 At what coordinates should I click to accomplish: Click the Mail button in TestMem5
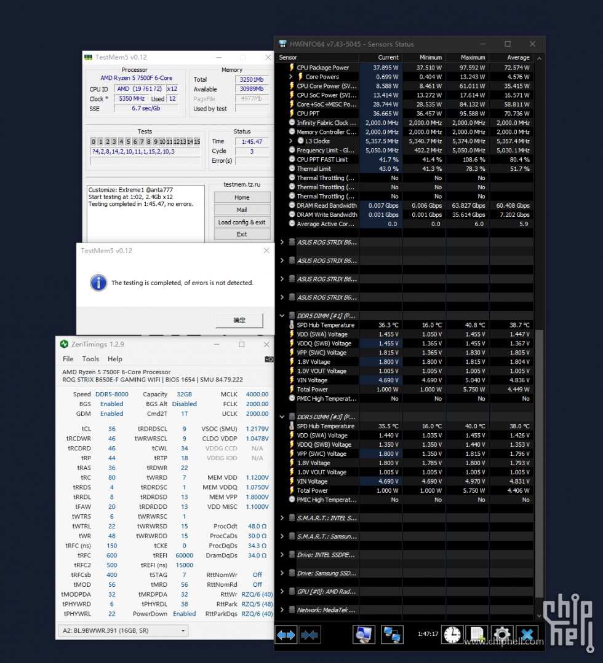click(x=242, y=210)
